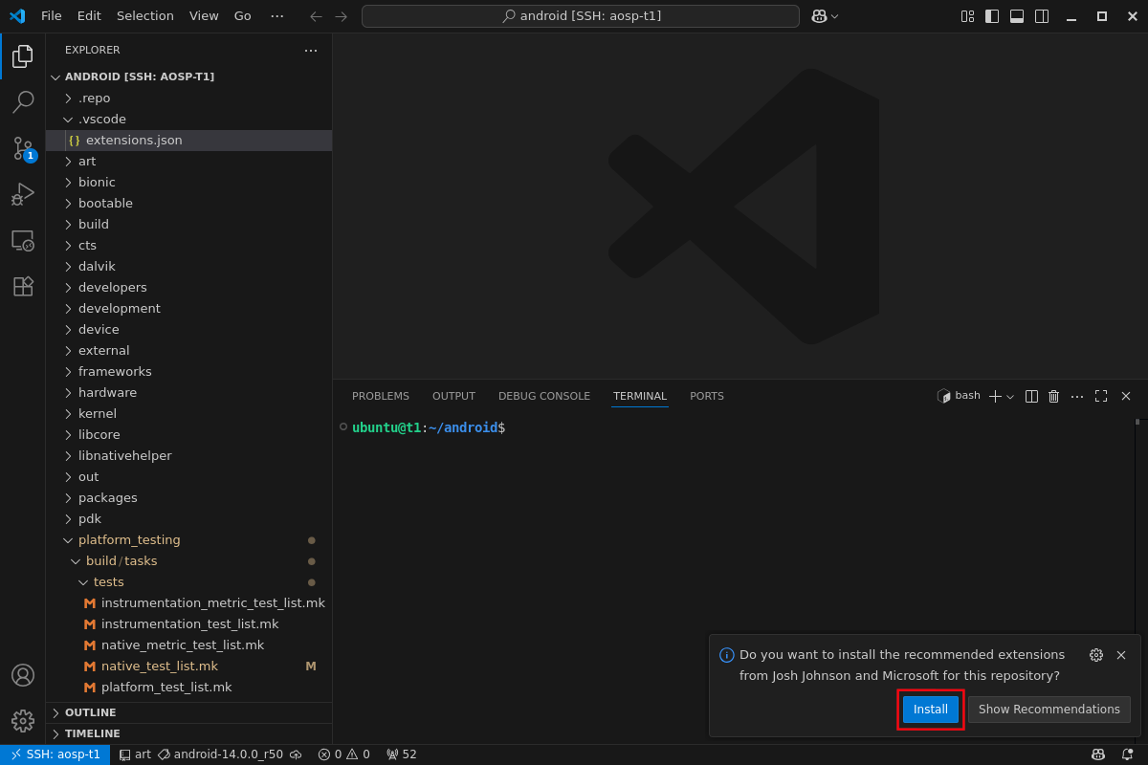
Task: Open Explorer views and more actions ellipsis
Action: click(x=311, y=50)
